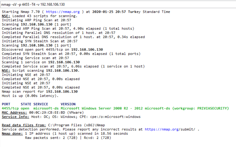Viewport: 236px width, 147px height.
Task: Click 'Completed ARP Ping Scan' line
Action: [68, 29]
